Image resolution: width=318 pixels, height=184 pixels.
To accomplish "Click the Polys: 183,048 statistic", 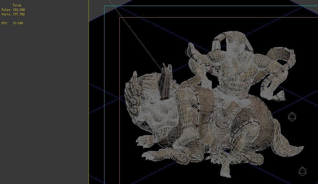I will click(13, 10).
